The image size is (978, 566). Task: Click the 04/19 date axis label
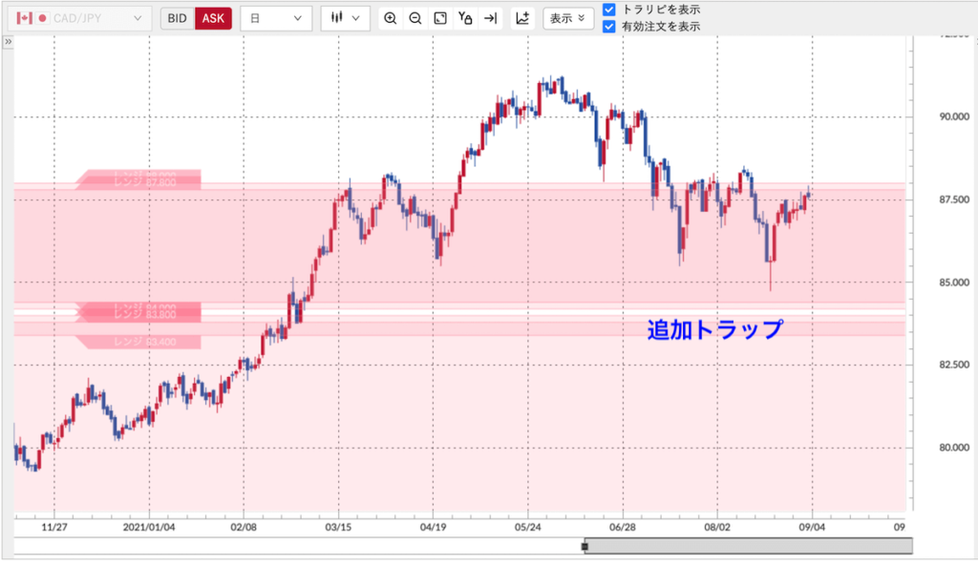(433, 528)
